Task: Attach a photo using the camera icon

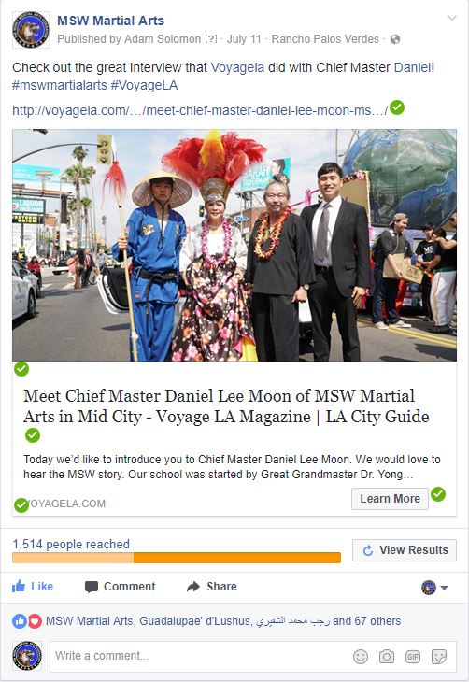Action: point(387,657)
